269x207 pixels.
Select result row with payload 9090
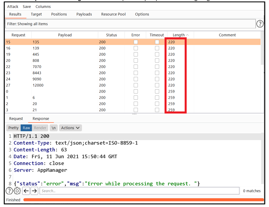(133, 79)
